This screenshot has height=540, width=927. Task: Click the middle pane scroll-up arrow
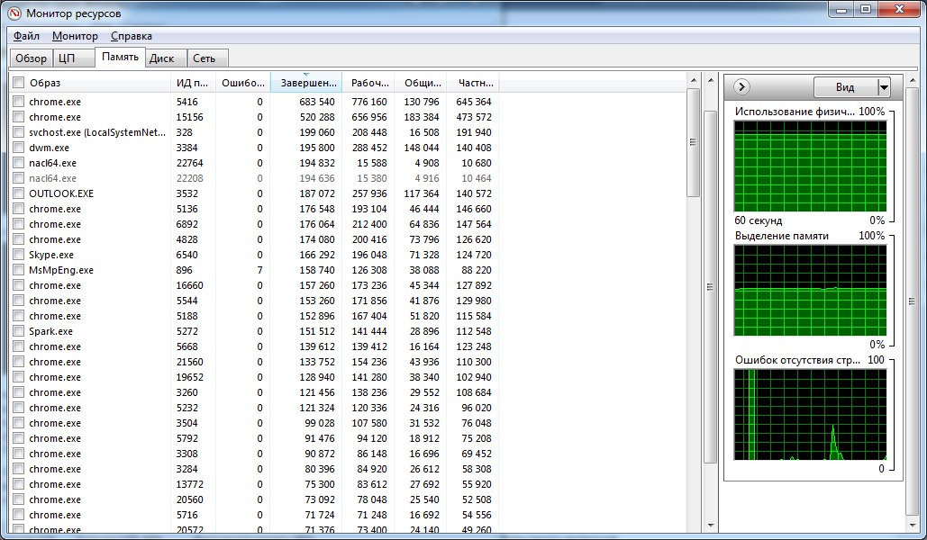click(711, 80)
